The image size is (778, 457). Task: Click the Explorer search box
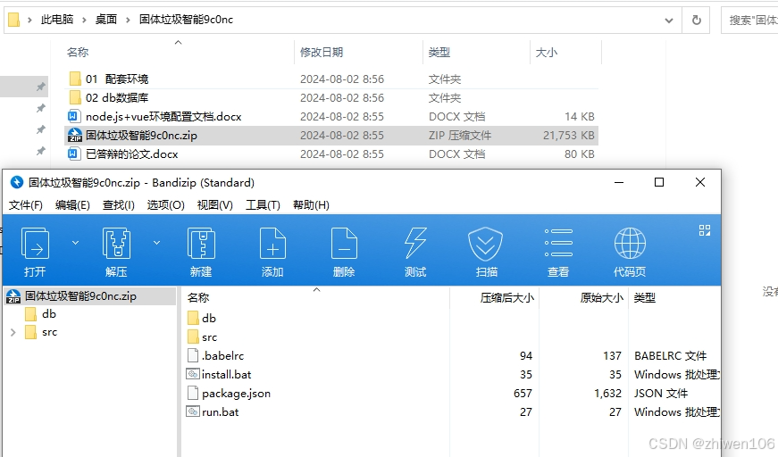coord(749,21)
